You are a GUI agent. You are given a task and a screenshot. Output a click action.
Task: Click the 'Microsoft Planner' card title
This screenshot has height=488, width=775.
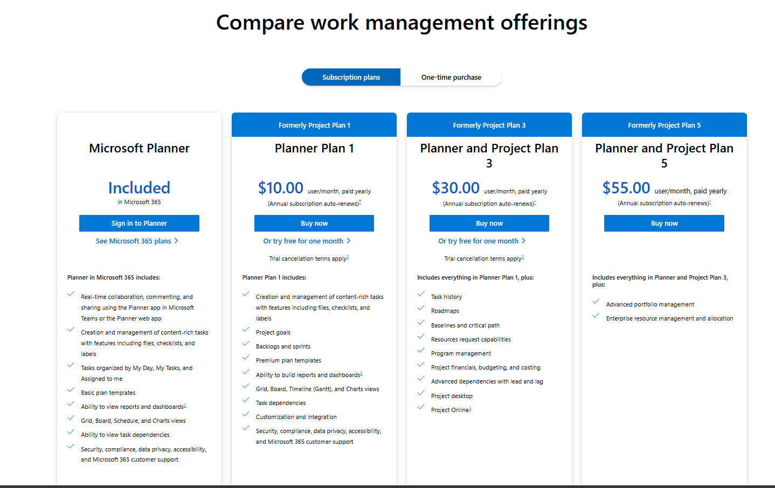[x=139, y=148]
